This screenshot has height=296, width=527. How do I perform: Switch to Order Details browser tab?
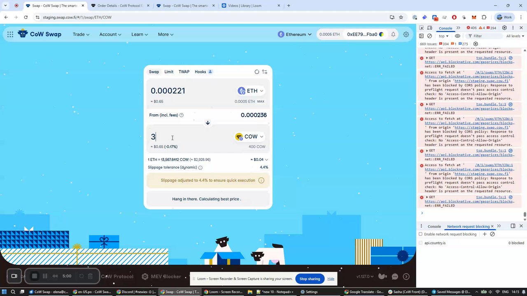[120, 6]
